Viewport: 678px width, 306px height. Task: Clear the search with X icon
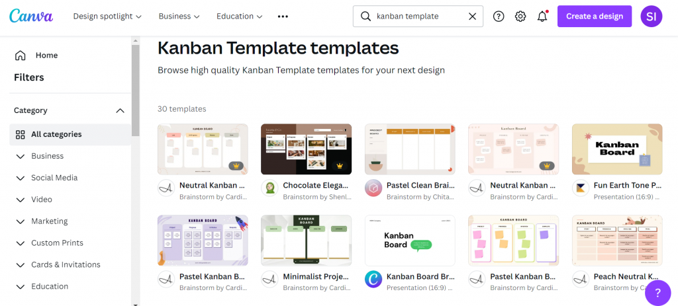[x=472, y=17]
